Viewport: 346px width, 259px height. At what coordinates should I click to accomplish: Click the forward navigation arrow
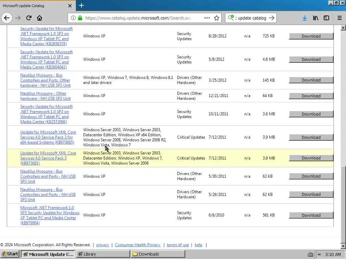(18, 18)
